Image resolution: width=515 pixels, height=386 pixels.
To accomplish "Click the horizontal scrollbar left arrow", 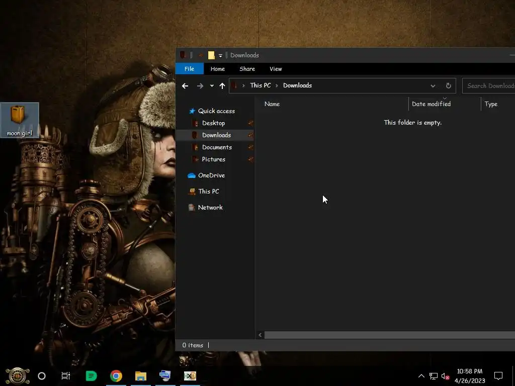I will 260,335.
